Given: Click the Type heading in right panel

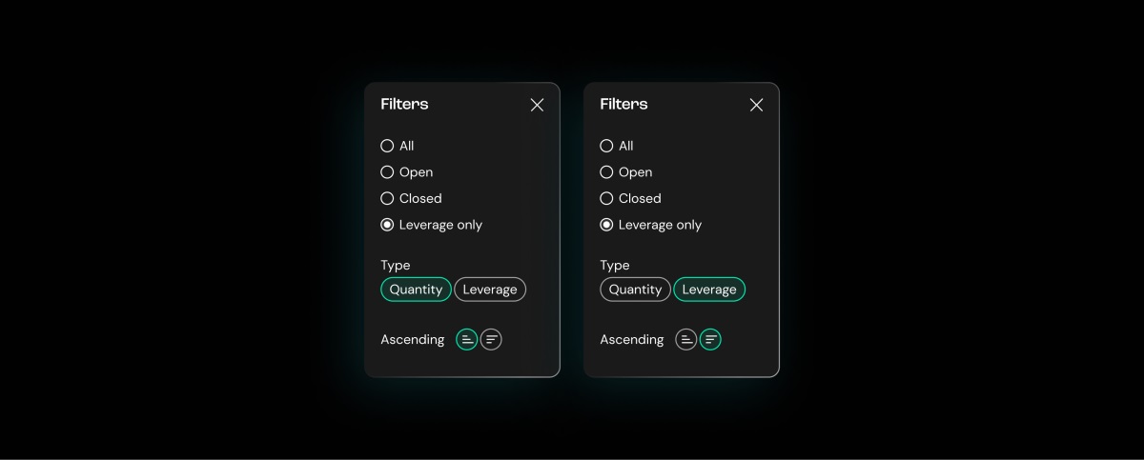Looking at the screenshot, I should [615, 266].
